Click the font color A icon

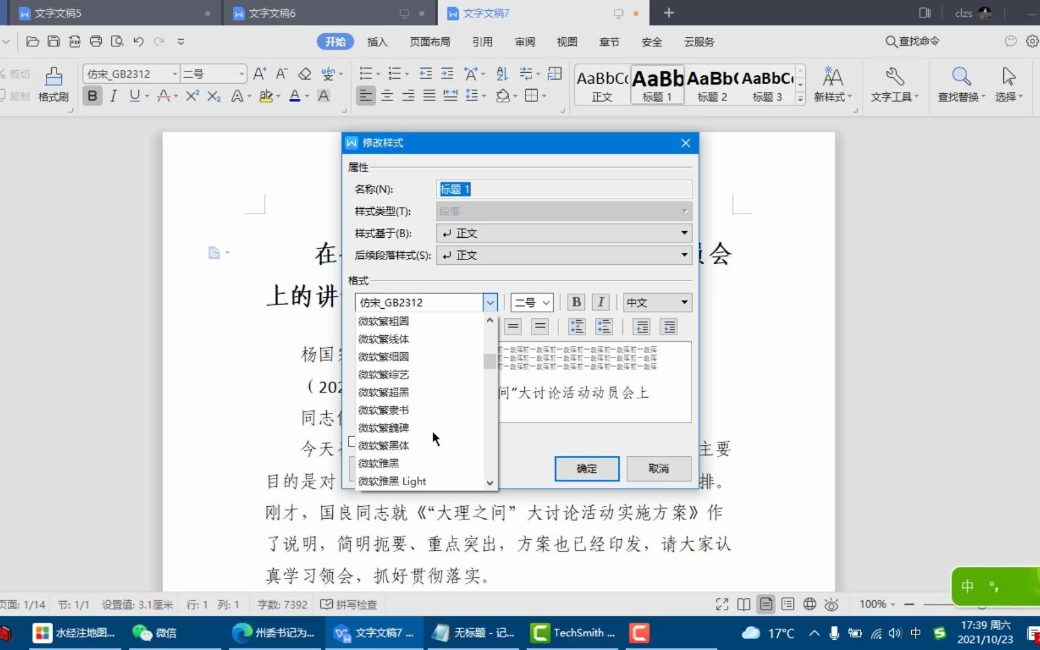click(x=295, y=96)
